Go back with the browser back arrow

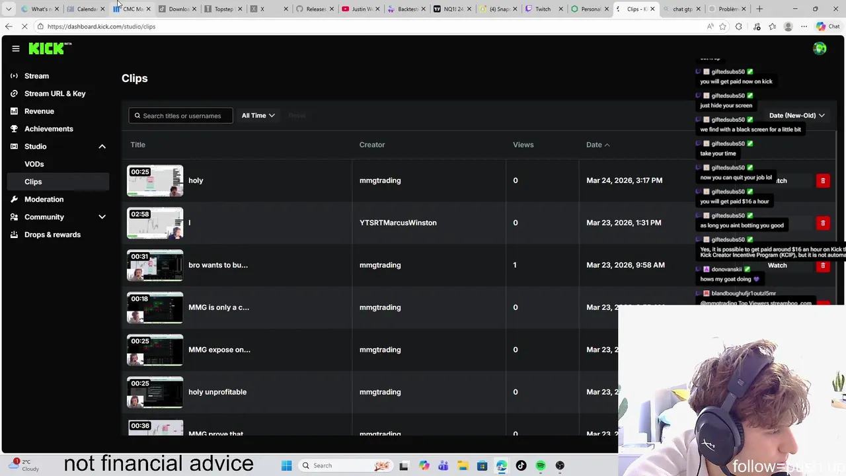(9, 26)
